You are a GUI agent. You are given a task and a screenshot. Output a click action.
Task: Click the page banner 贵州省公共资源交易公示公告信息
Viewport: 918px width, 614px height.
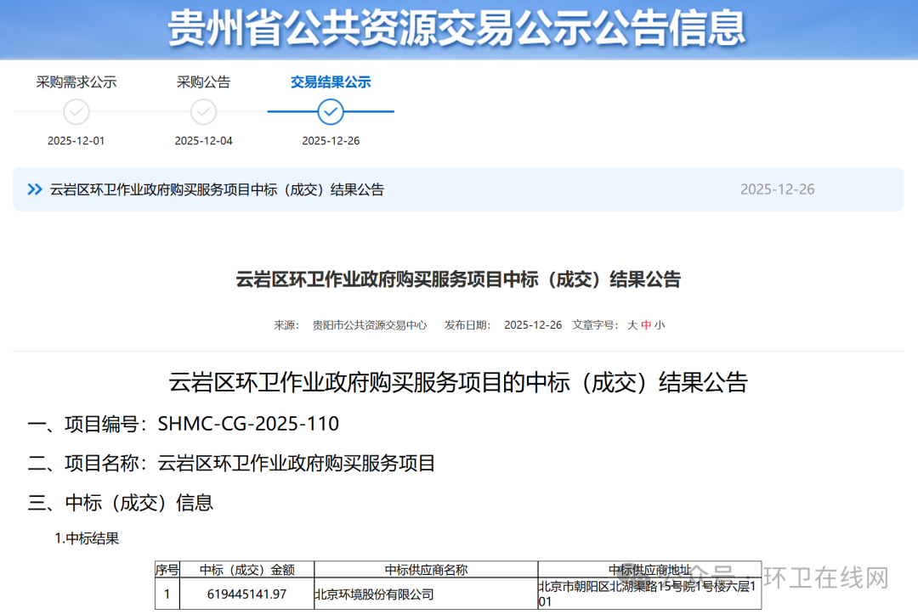[456, 27]
